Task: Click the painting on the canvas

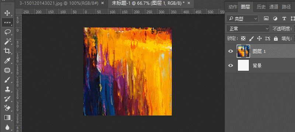Action: pyautogui.click(x=128, y=71)
